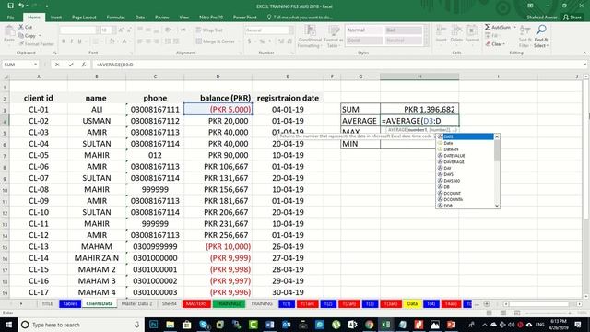Open the Clipboard group dialog launcher
The height and width of the screenshot is (332, 590).
[x=55, y=53]
